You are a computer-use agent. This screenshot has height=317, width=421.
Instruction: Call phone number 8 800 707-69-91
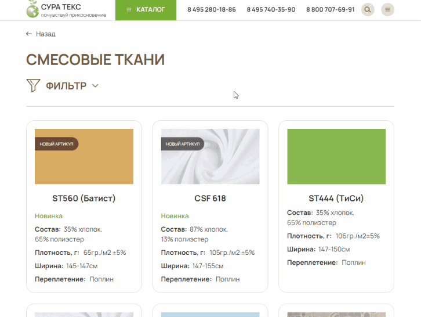[x=331, y=10]
